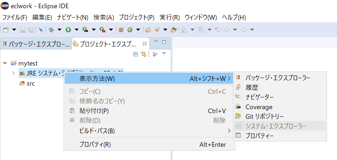Select ナビゲーター in the submenu

click(x=280, y=97)
